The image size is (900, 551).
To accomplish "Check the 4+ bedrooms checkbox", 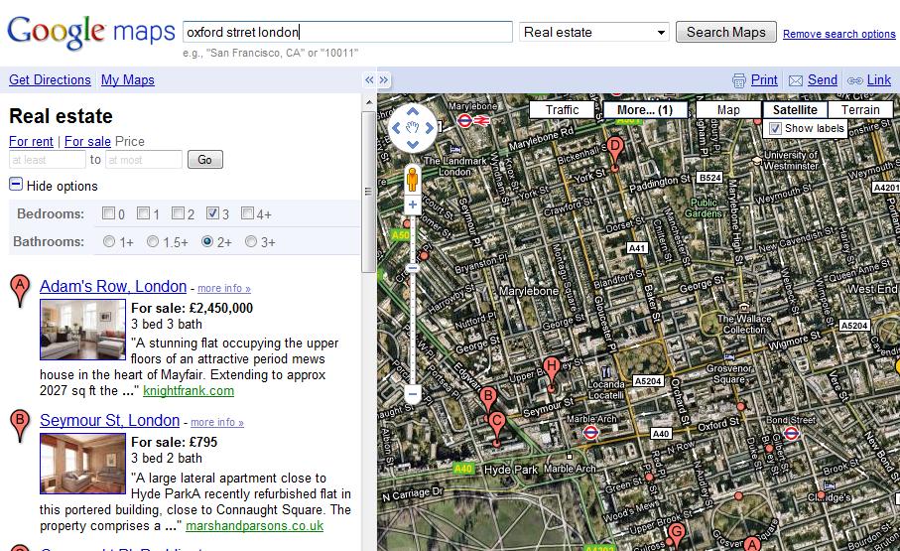I will coord(247,213).
